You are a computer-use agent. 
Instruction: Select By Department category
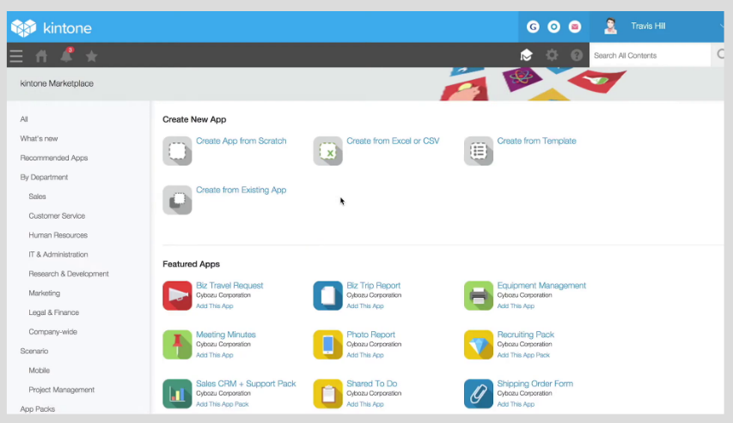click(44, 178)
